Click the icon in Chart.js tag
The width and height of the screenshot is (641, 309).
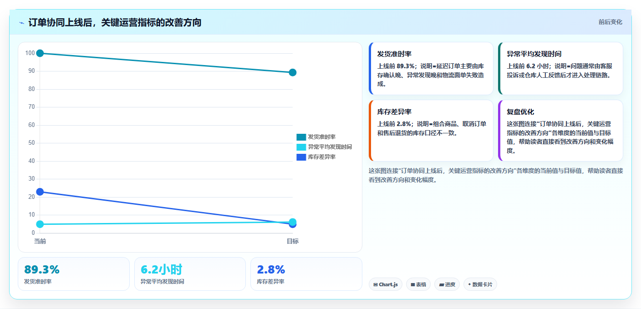[x=375, y=284]
